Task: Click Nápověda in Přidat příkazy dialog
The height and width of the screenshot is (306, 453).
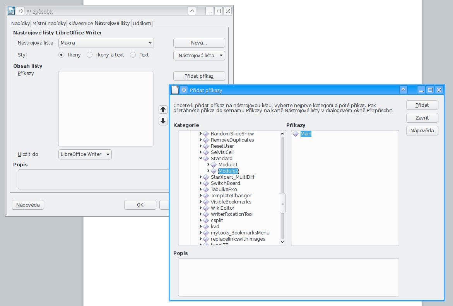Action: [422, 131]
